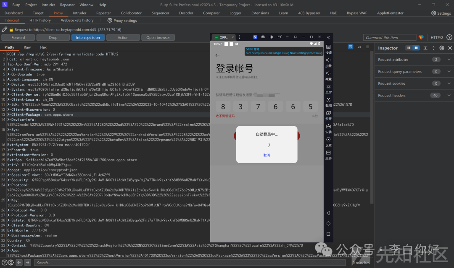
Task: Open Inspector settings gear
Action: 442,48
